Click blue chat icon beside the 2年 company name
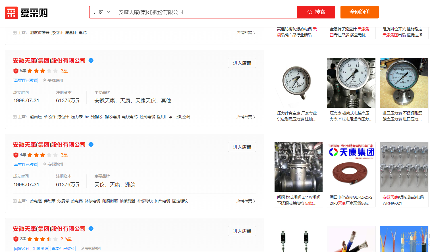The image size is (430, 252). [91, 229]
